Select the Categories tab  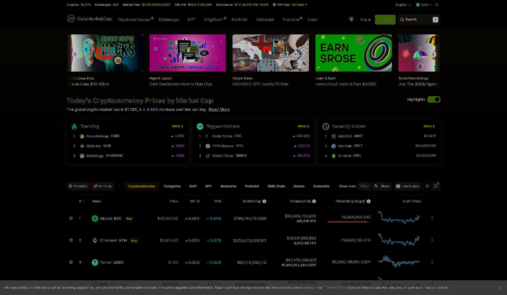tap(172, 186)
